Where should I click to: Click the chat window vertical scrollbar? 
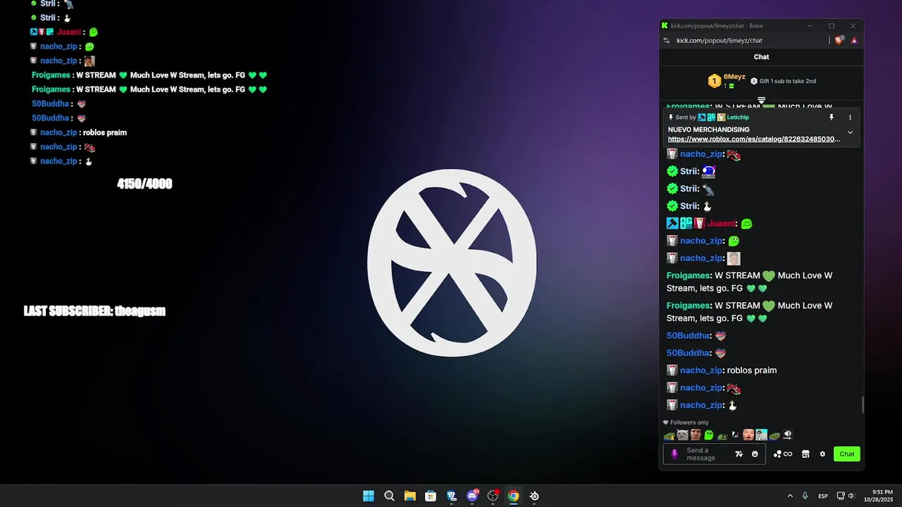[863, 405]
